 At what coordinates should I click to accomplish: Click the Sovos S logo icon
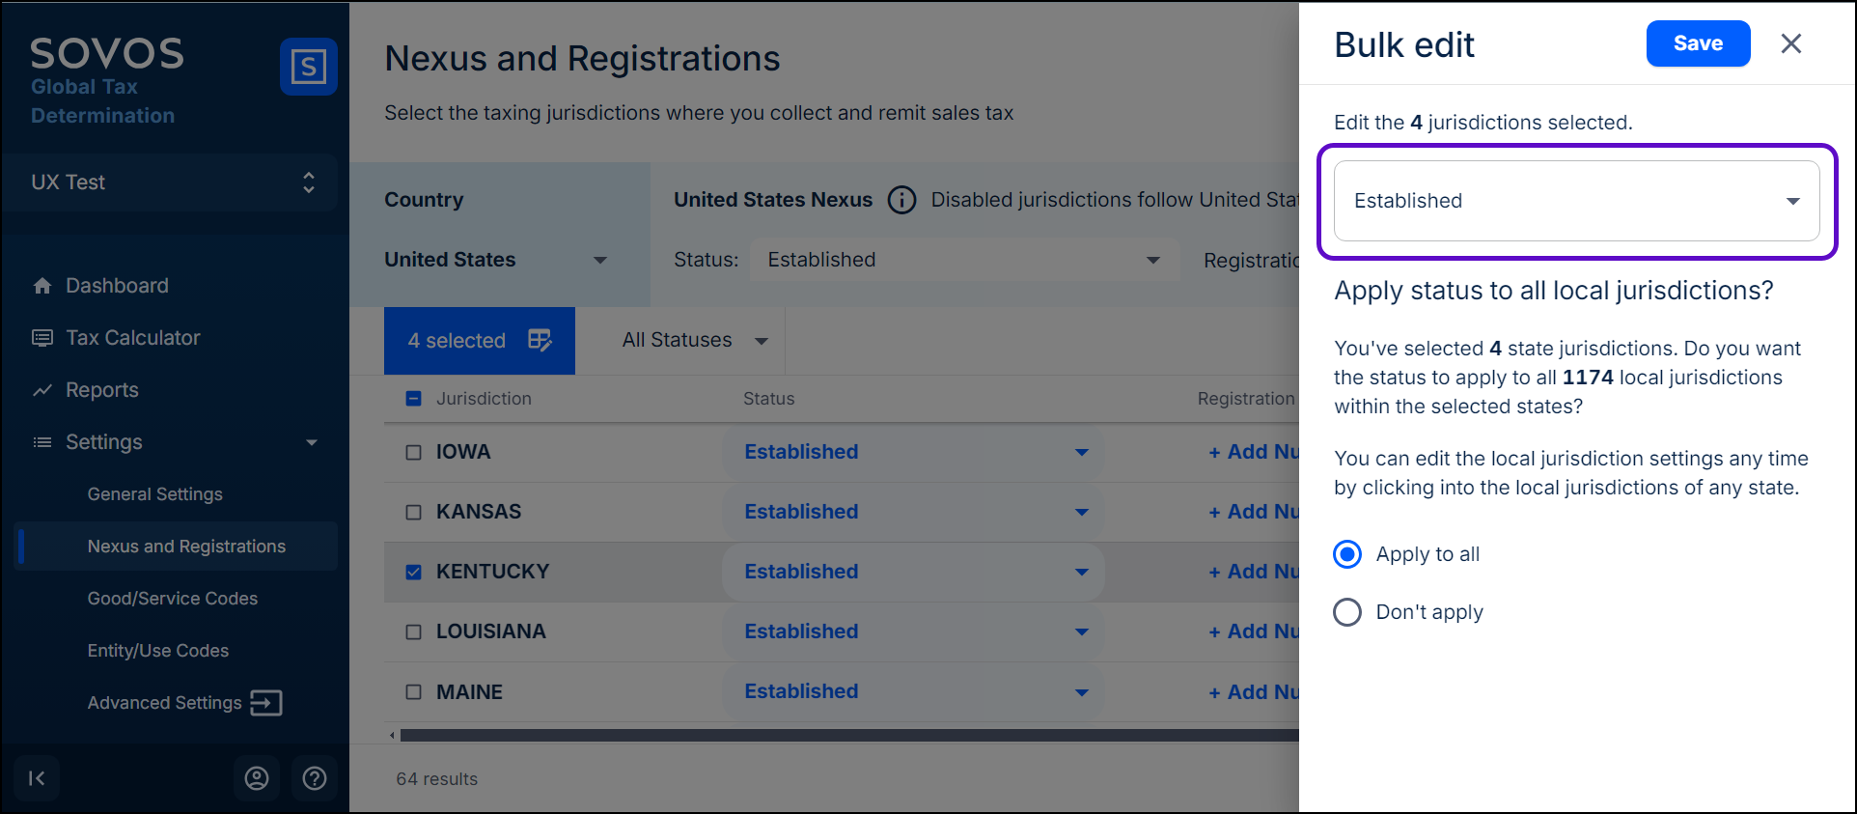click(x=308, y=67)
